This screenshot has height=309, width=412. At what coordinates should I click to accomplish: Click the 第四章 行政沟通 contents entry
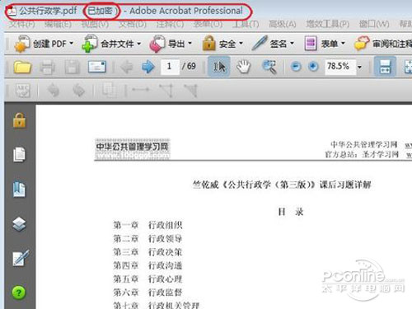[147, 265]
